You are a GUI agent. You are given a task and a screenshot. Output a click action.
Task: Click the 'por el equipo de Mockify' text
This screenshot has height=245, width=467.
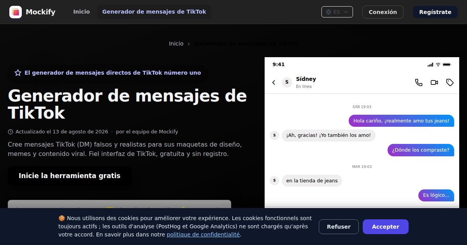pos(147,132)
